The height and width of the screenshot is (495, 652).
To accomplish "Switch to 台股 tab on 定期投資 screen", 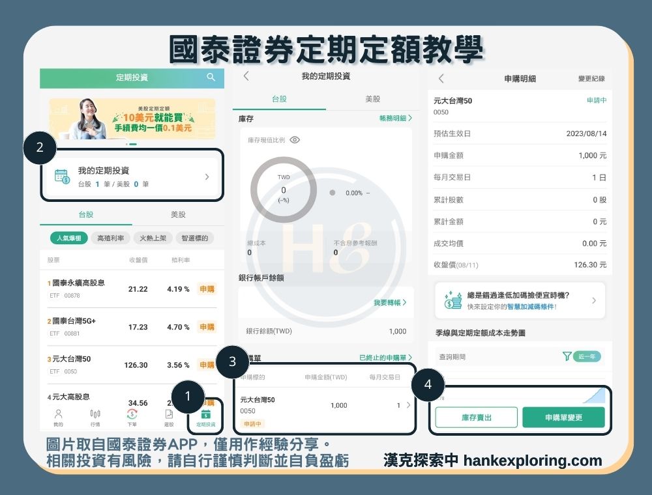I will pos(86,215).
